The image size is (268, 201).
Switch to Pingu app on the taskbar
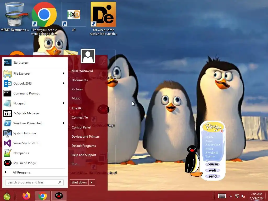coord(59,196)
